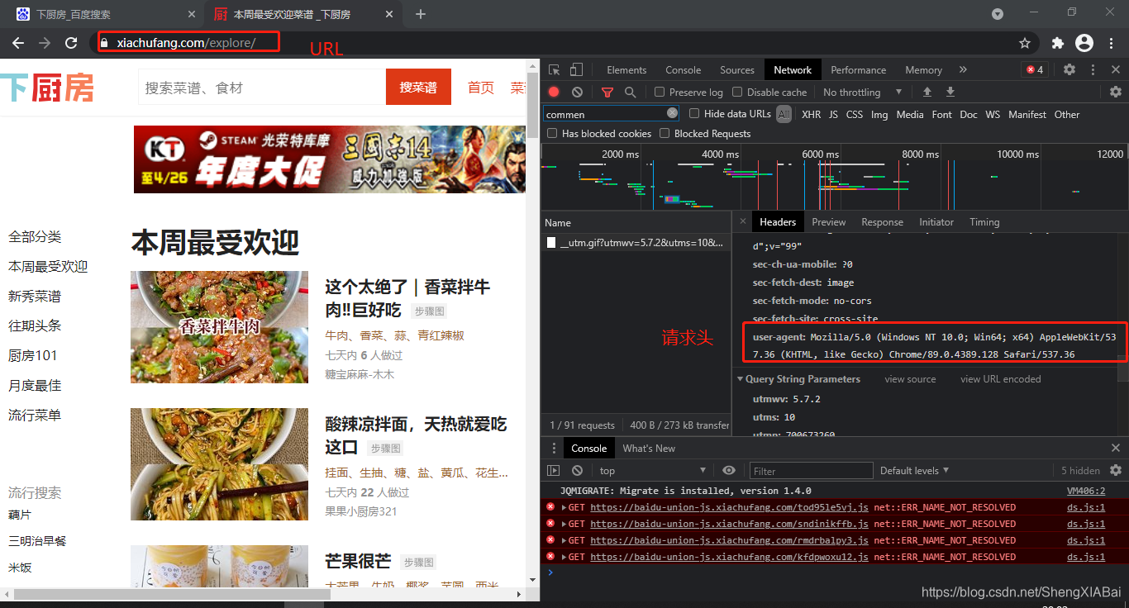Expand the rmdrbalpy3.js error entry

click(564, 540)
